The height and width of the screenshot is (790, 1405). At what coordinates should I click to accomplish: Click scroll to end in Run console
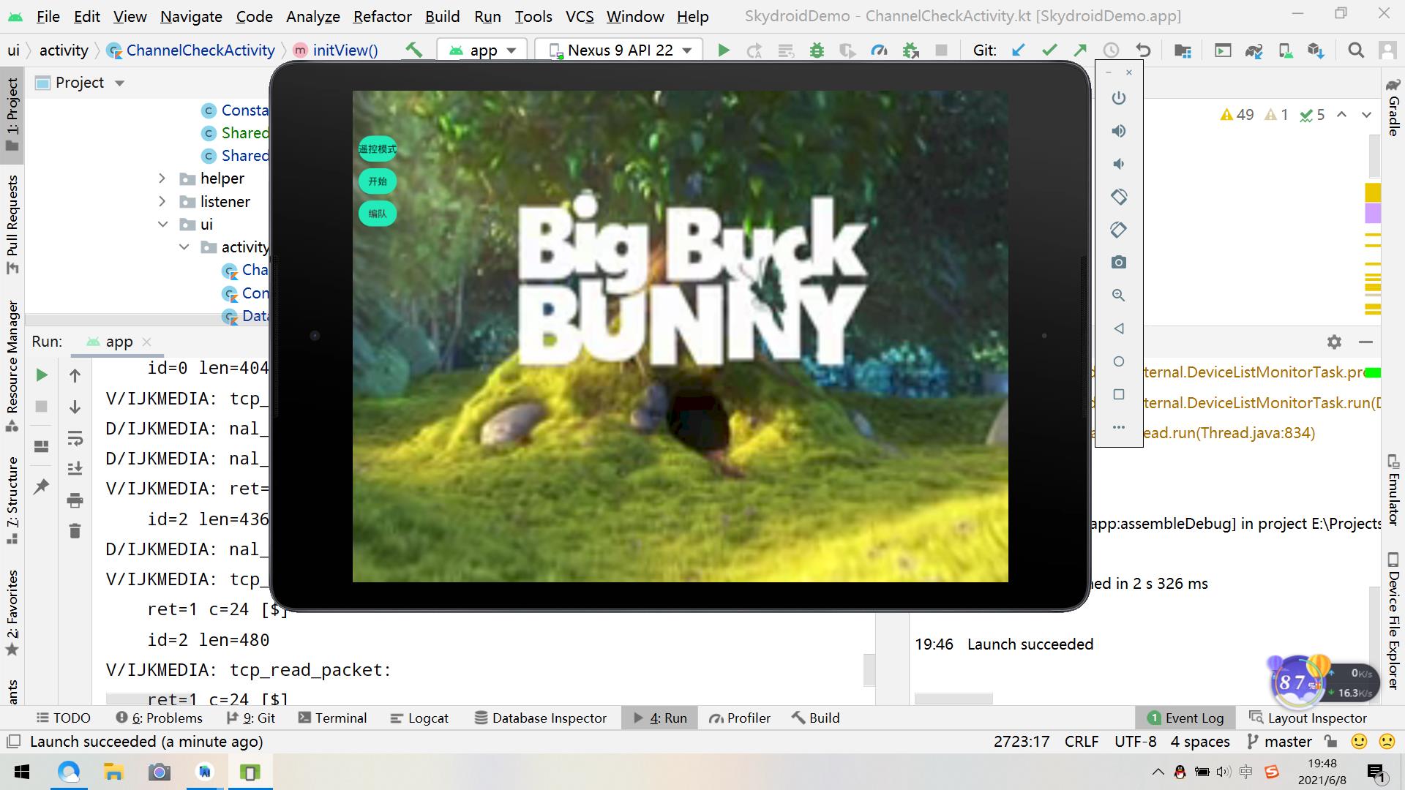(x=75, y=469)
